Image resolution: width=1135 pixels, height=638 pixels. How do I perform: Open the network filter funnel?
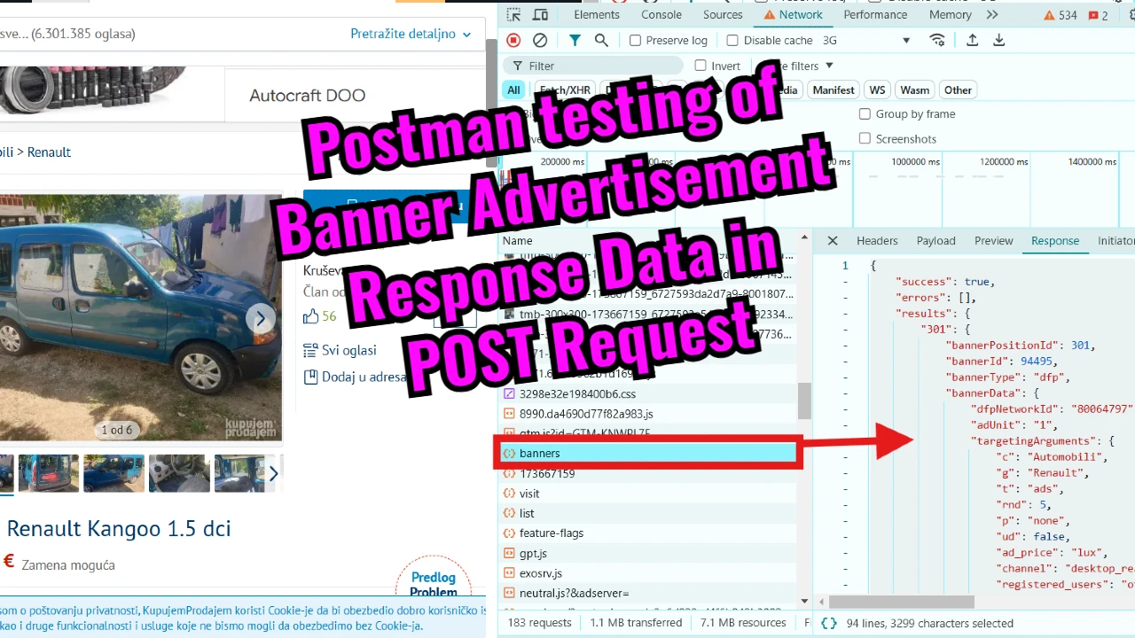[x=575, y=40]
